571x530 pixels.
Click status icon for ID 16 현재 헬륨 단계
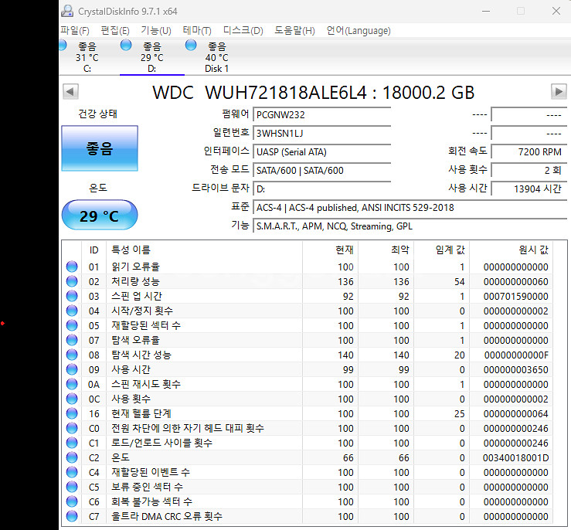click(x=72, y=413)
